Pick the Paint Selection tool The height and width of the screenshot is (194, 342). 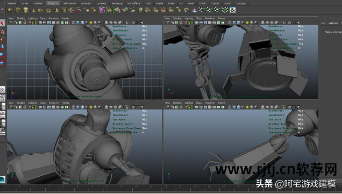(x=2, y=39)
